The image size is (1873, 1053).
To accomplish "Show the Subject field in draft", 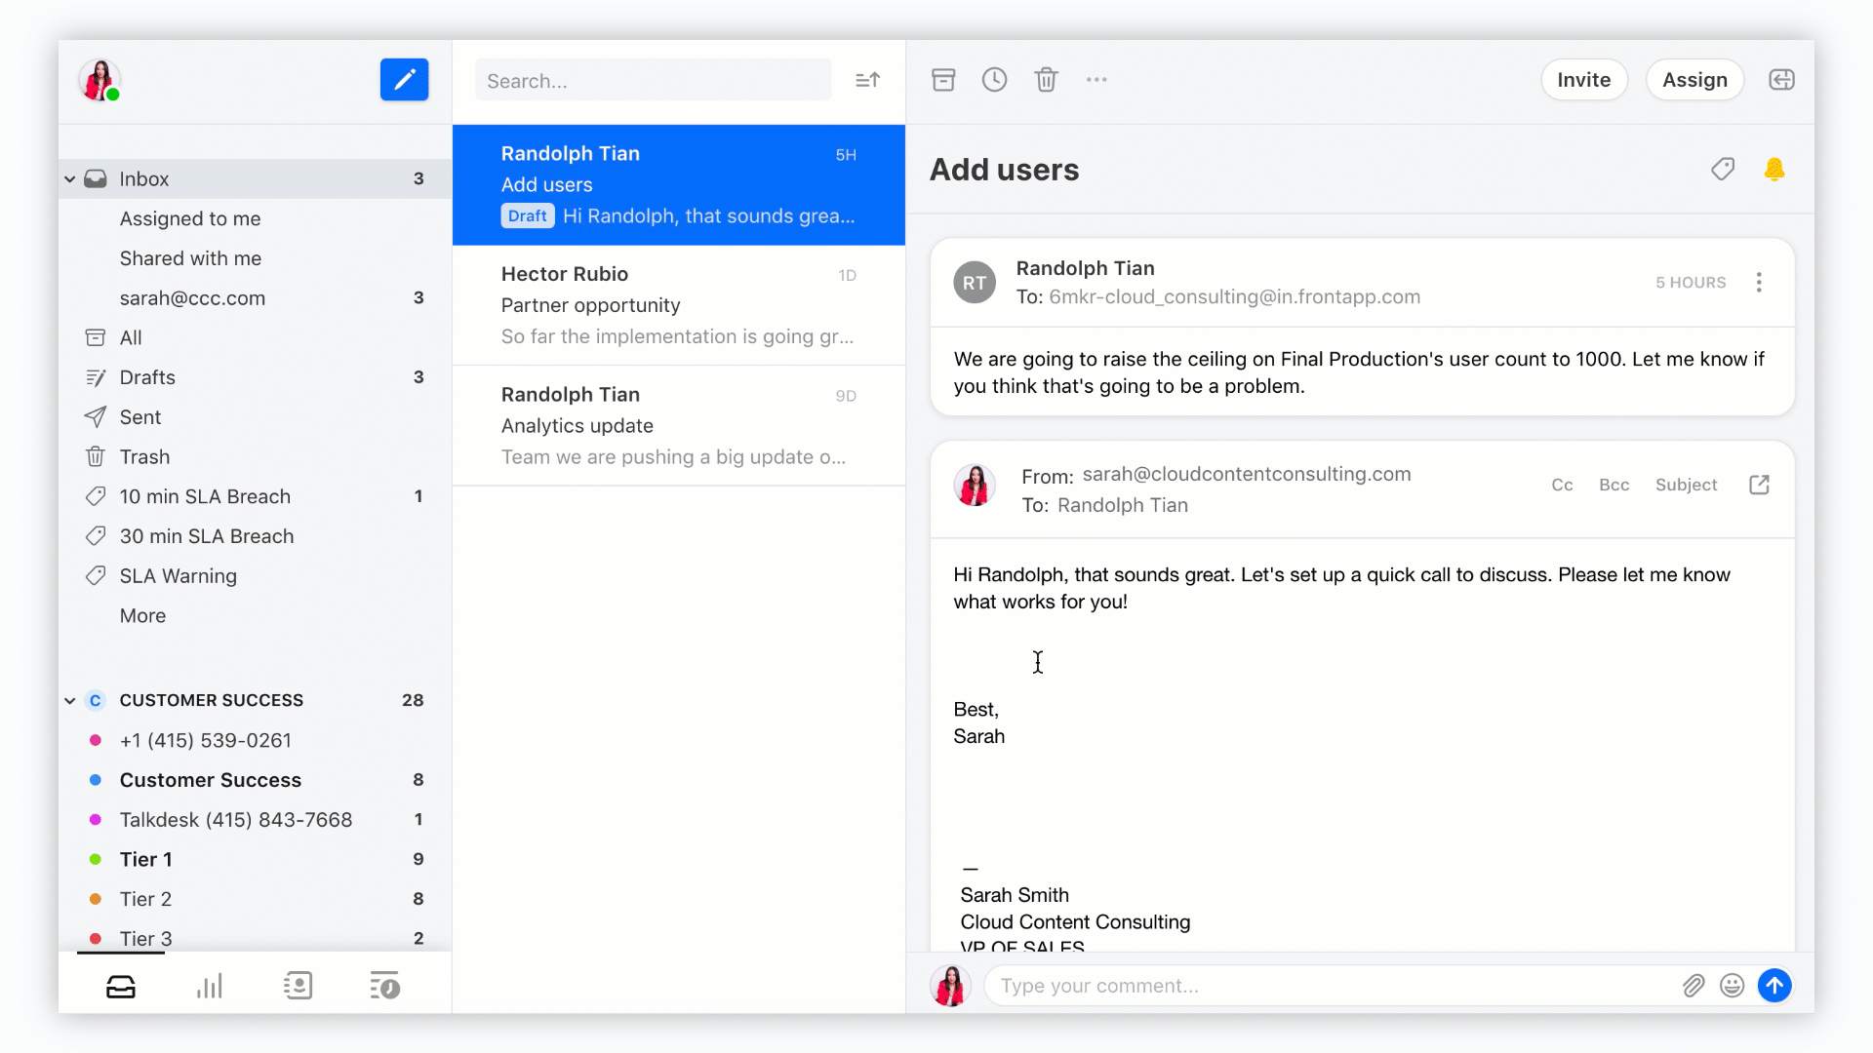I will click(1686, 485).
